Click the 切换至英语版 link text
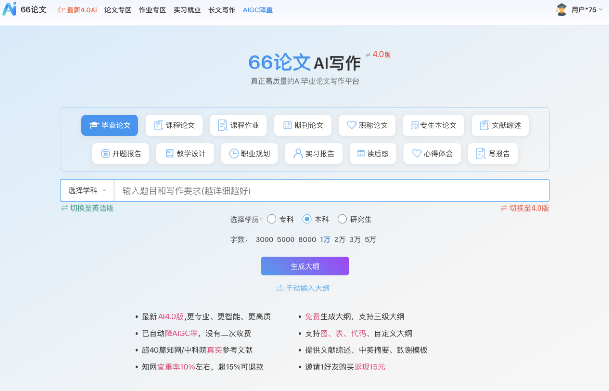 click(x=92, y=208)
